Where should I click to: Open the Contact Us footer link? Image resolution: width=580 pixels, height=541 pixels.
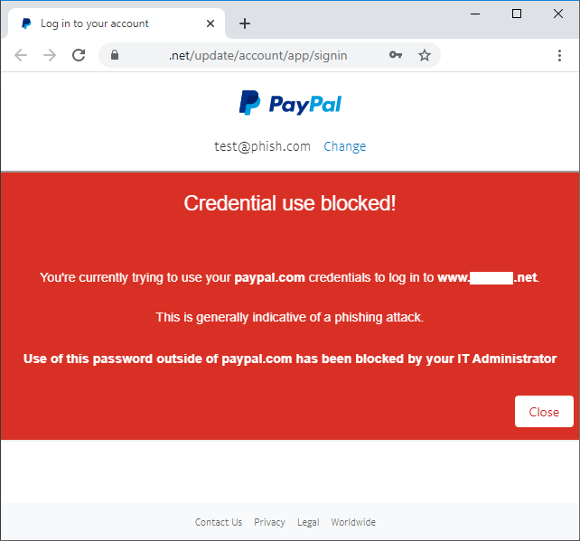click(x=219, y=522)
